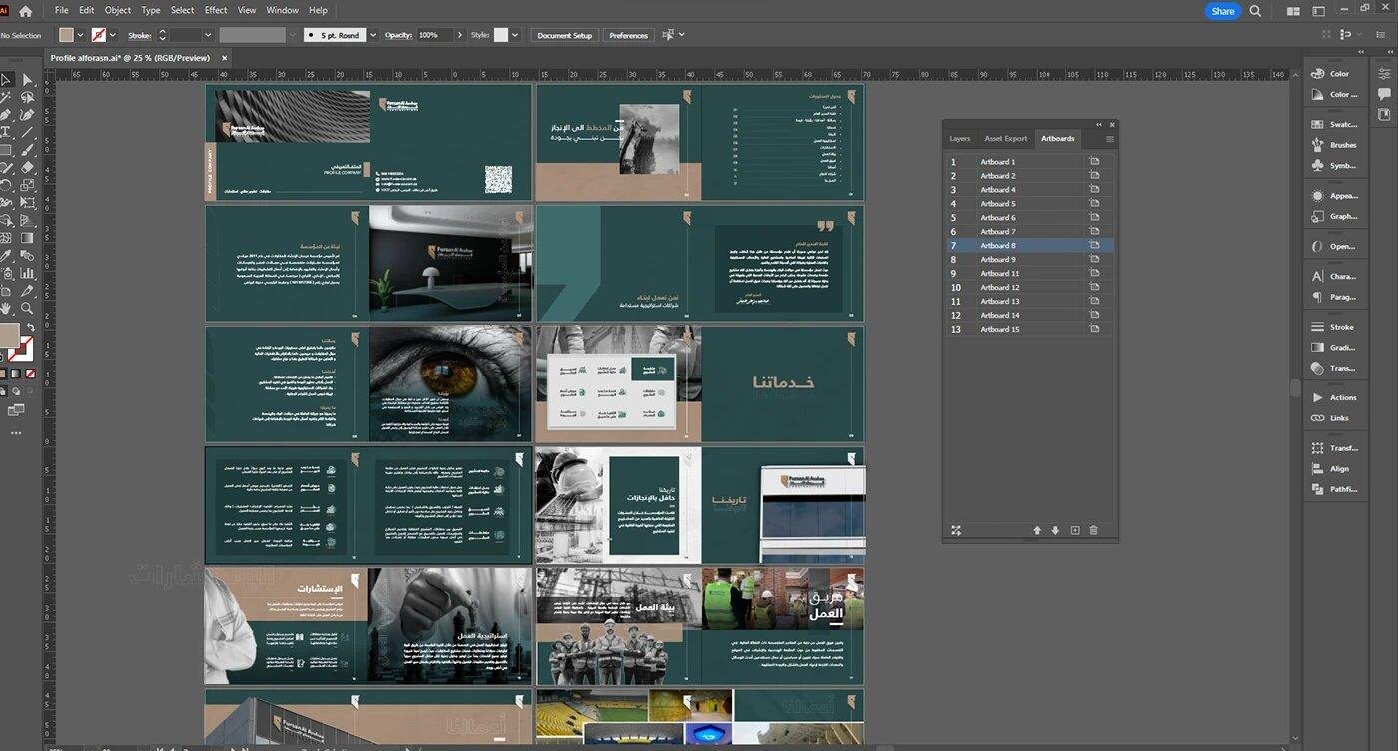1398x751 pixels.
Task: Click the Share button
Action: 1222,11
